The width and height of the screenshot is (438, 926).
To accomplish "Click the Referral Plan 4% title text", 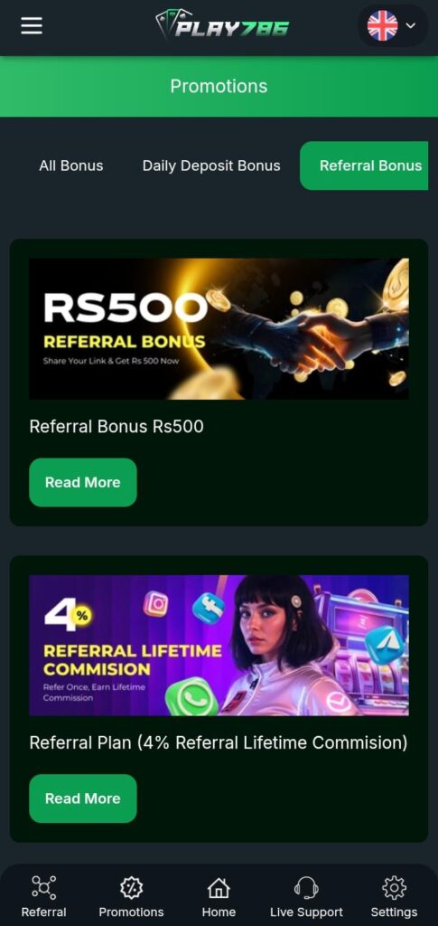I will click(219, 742).
